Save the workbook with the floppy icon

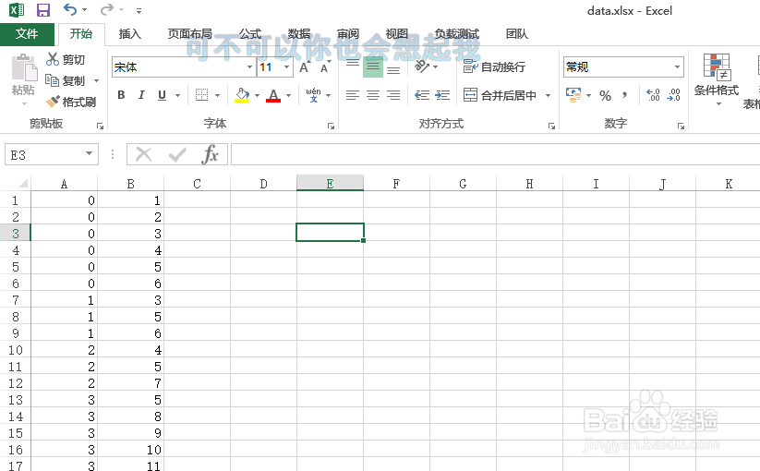click(x=43, y=9)
